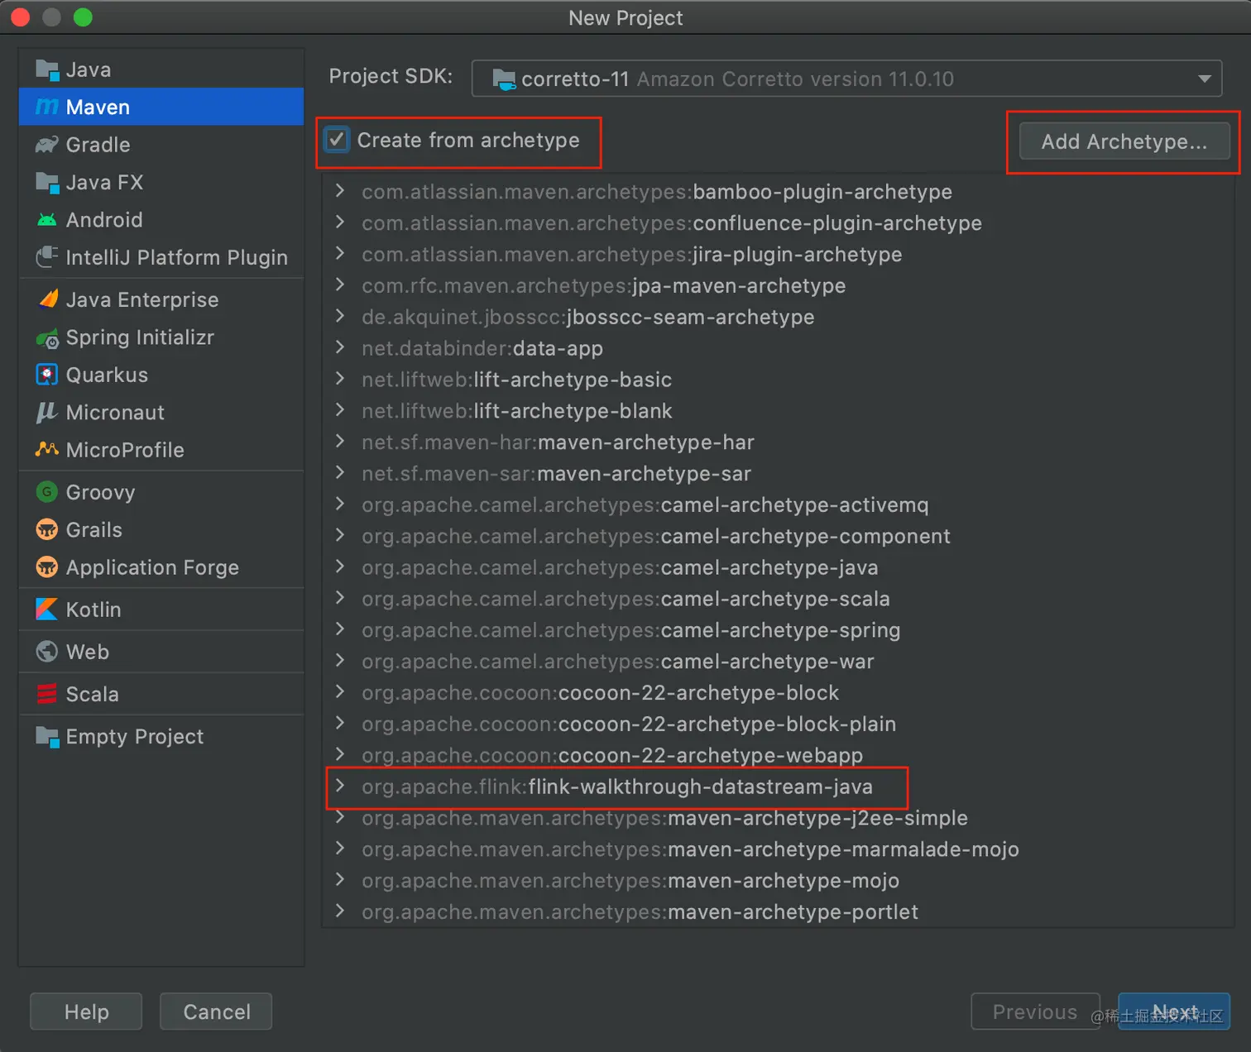Image resolution: width=1251 pixels, height=1052 pixels.
Task: Click the Next button
Action: pyautogui.click(x=1174, y=1011)
